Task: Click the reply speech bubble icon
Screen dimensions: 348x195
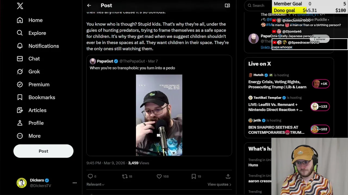Action: (90, 176)
